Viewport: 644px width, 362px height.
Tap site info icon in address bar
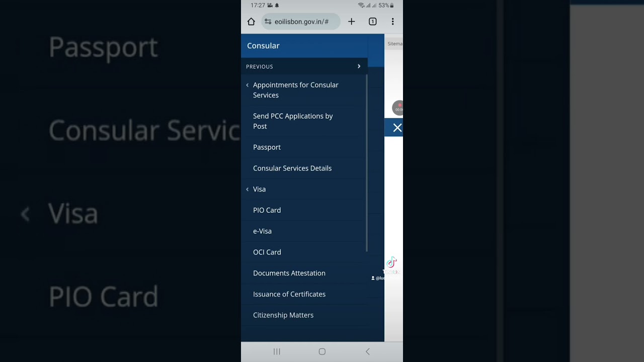click(268, 22)
